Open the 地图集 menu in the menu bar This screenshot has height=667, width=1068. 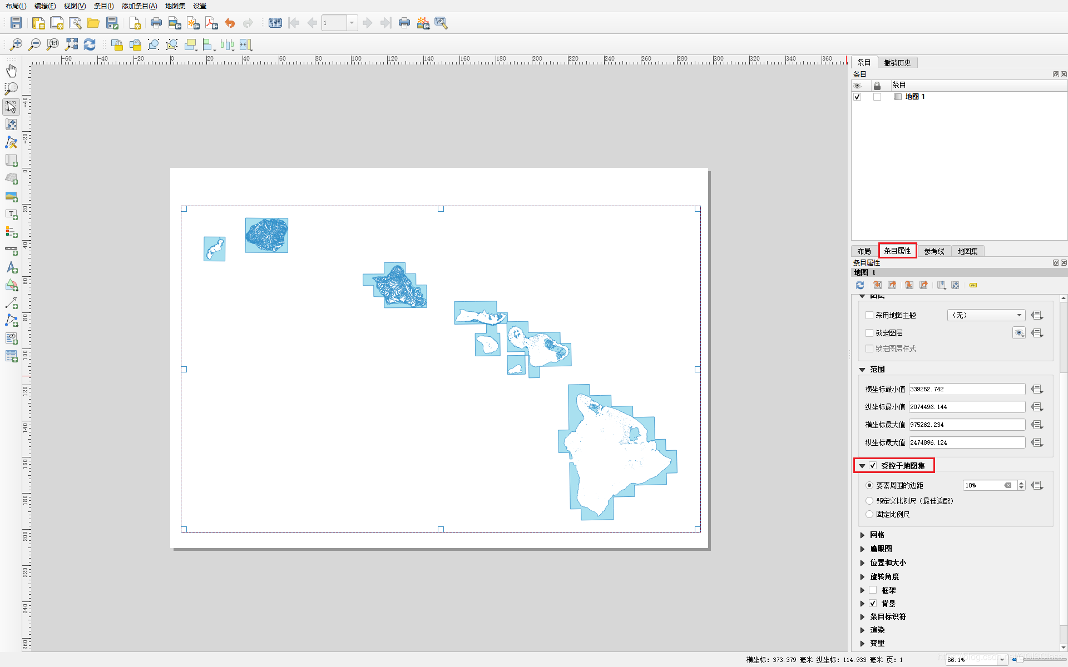coord(175,6)
